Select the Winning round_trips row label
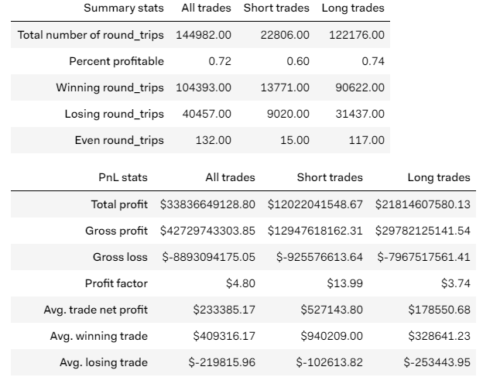Image resolution: width=483 pixels, height=377 pixels. pyautogui.click(x=110, y=87)
